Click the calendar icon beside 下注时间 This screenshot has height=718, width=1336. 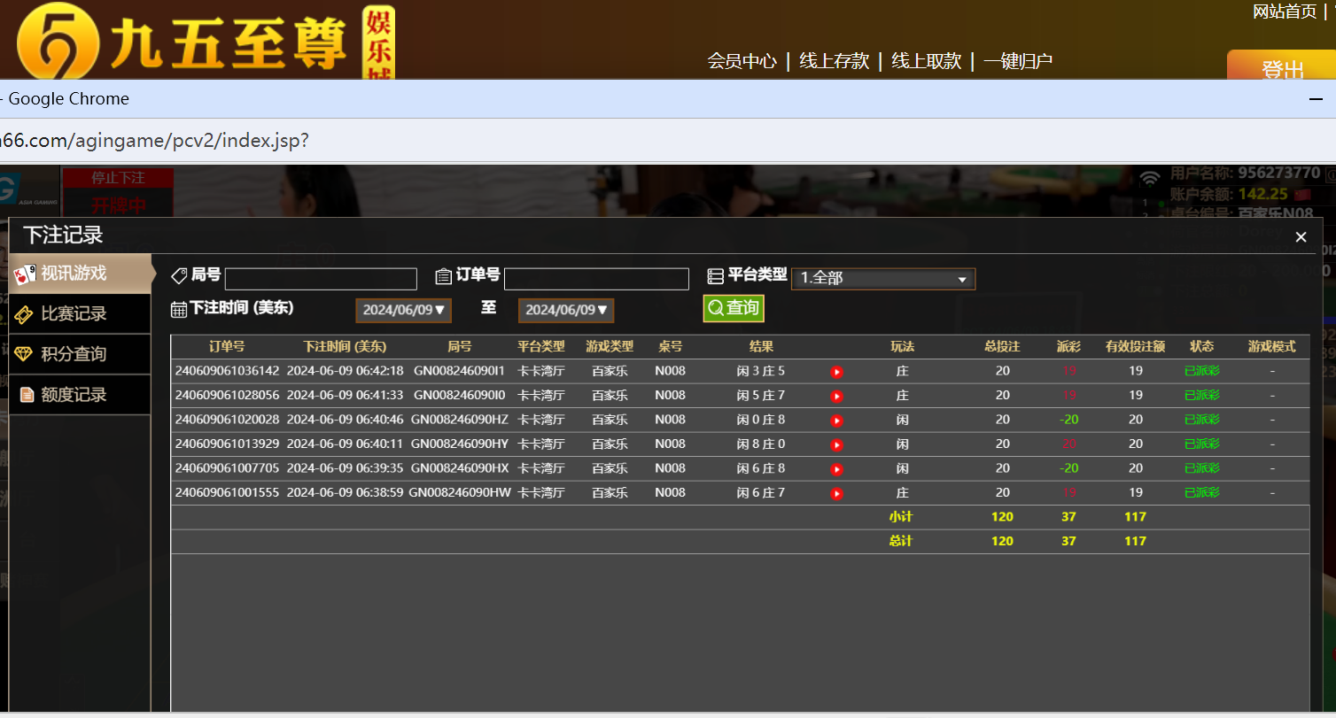pyautogui.click(x=179, y=309)
